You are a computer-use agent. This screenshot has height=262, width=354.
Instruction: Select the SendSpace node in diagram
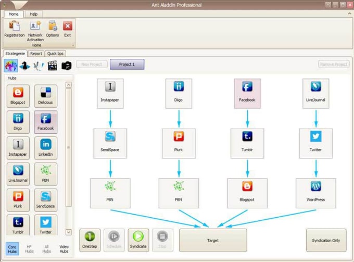(x=110, y=143)
